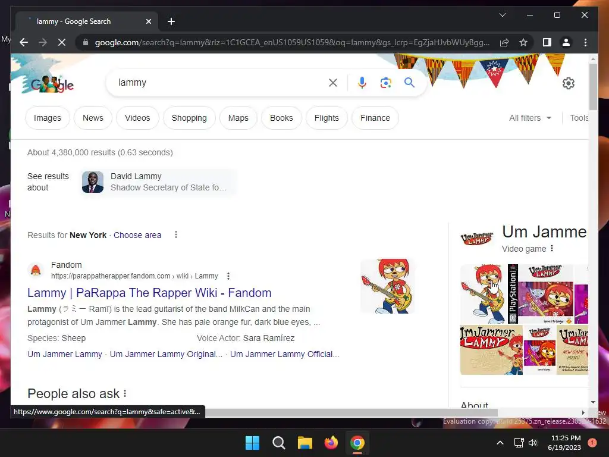This screenshot has height=457, width=609.
Task: Switch to Books results
Action: click(281, 118)
